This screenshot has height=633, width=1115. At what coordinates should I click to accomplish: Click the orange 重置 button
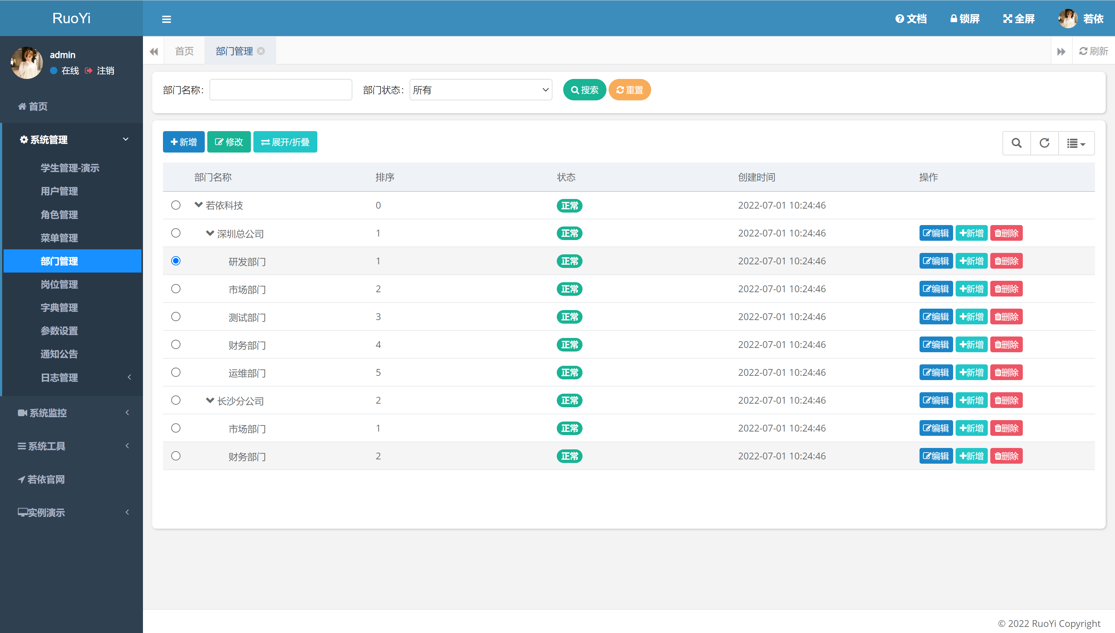click(x=629, y=90)
